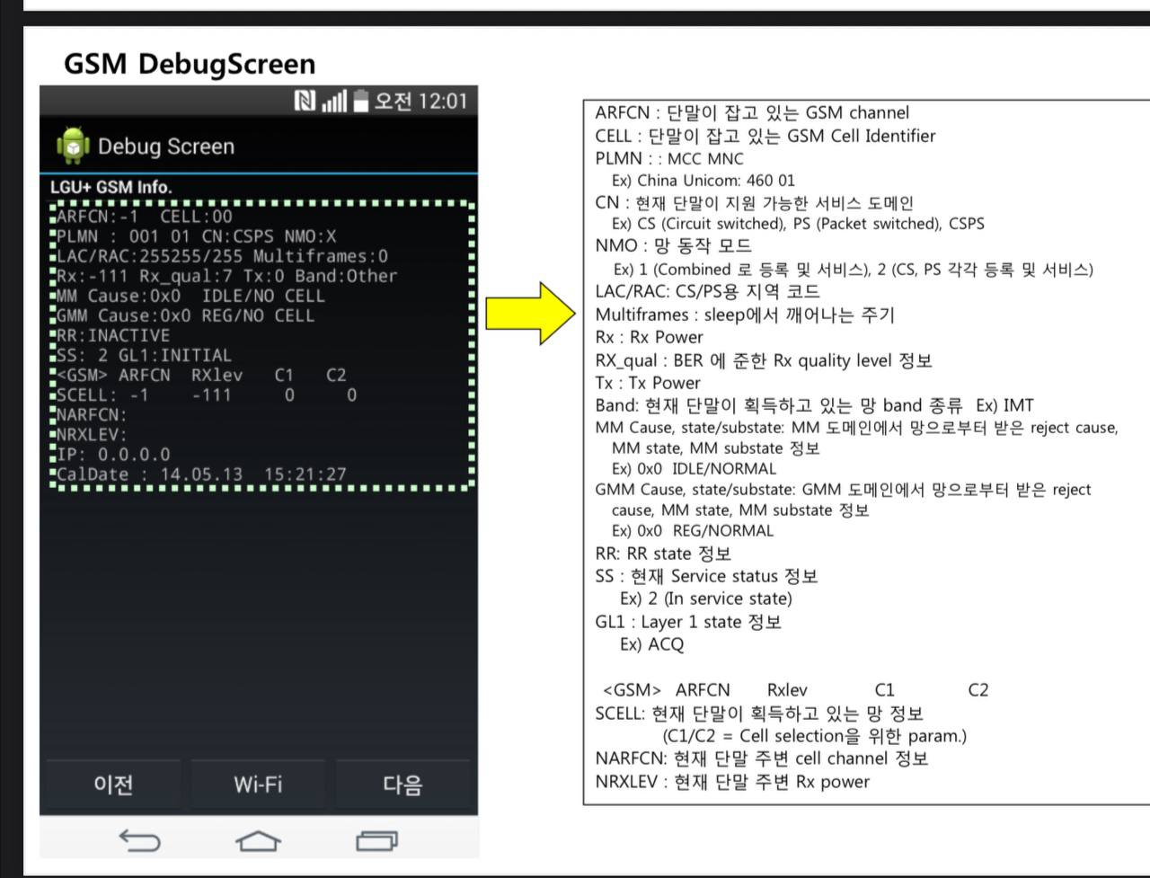Click the IP: 0.0.0.0 line

[113, 455]
